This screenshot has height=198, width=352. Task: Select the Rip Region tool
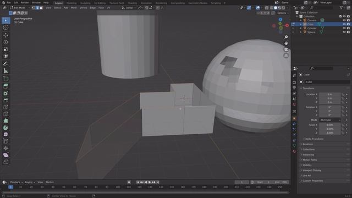6,162
